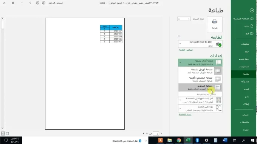Click the preview vertical scrollbar down arrow
The image size is (257, 144).
3,129
